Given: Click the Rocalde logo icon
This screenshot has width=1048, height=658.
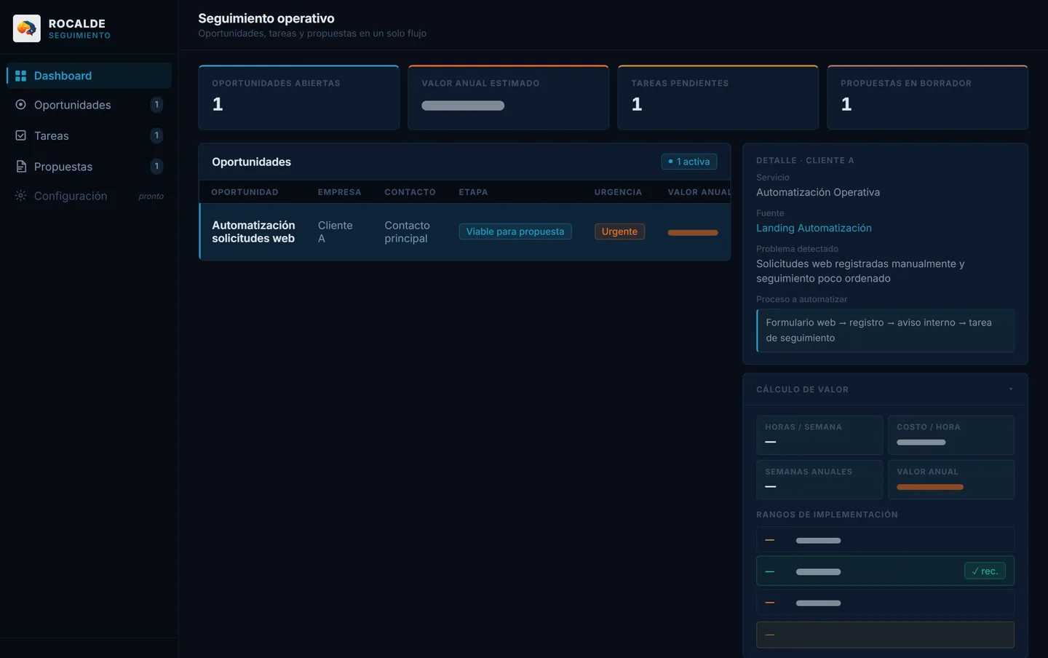Looking at the screenshot, I should coord(27,28).
